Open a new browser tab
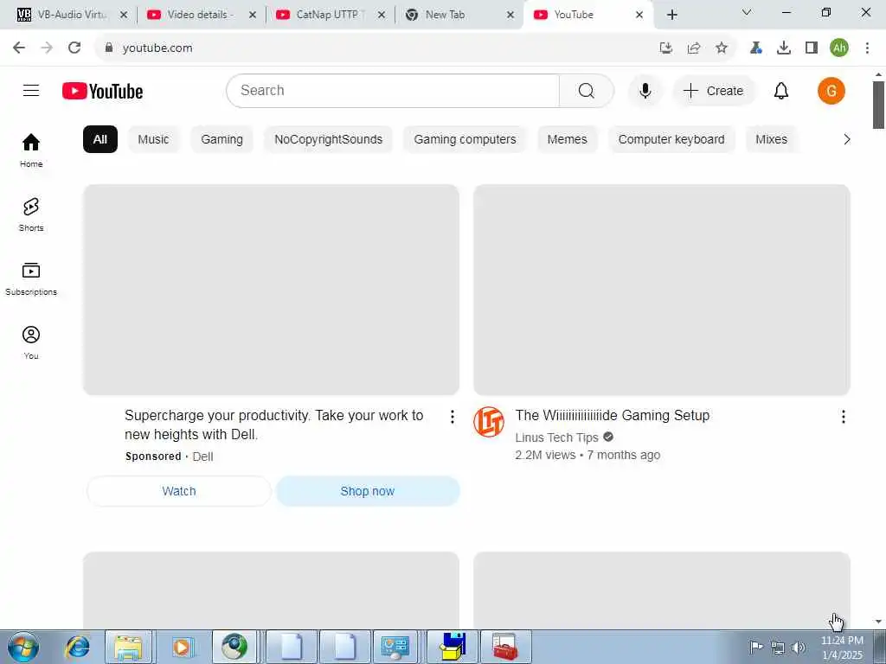Screen dimensions: 886x664 click(671, 15)
